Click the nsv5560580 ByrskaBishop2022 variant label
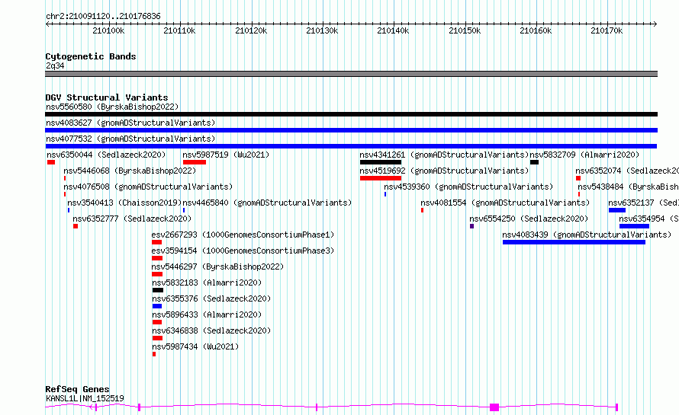The height and width of the screenshot is (415, 679). pyautogui.click(x=112, y=107)
